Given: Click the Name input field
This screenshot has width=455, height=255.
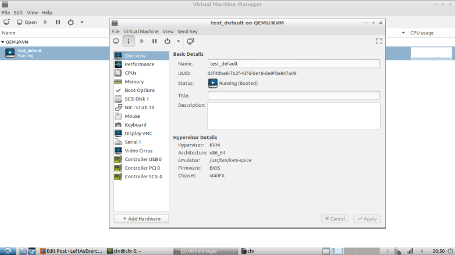Looking at the screenshot, I should (x=294, y=64).
